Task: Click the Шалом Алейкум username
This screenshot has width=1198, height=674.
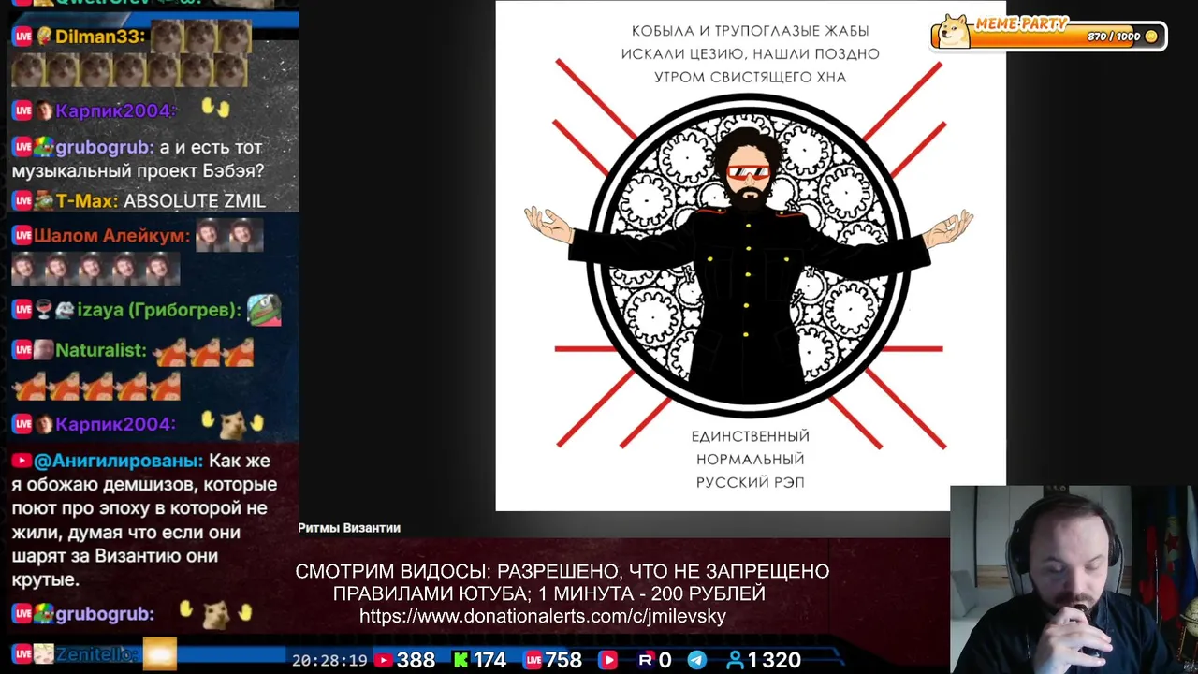Action: pos(112,235)
